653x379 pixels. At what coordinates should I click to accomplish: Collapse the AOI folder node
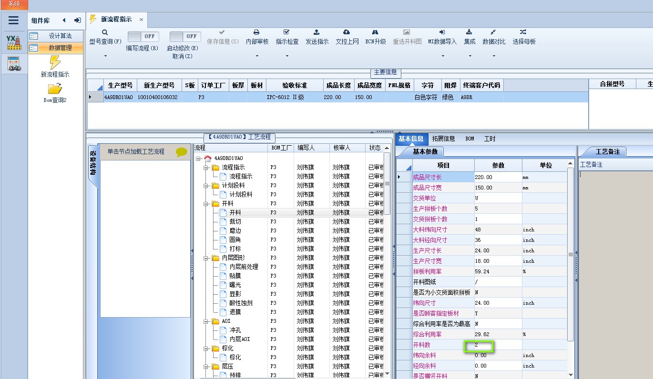[205, 321]
